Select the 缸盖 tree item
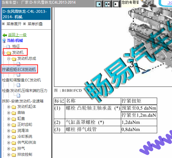 point(21,118)
